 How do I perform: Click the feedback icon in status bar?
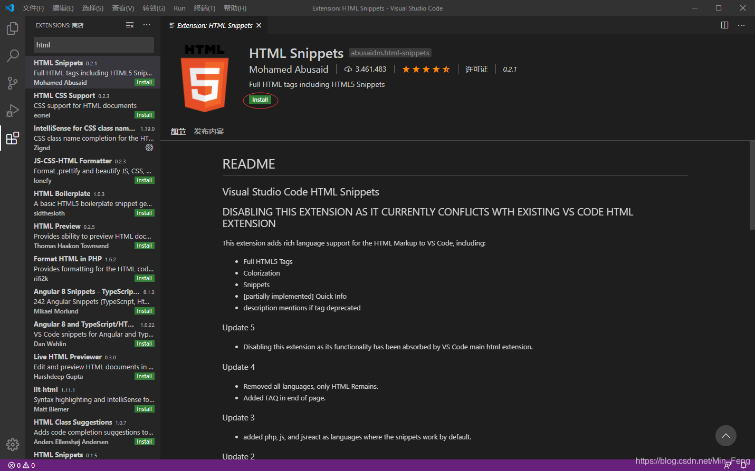click(728, 465)
